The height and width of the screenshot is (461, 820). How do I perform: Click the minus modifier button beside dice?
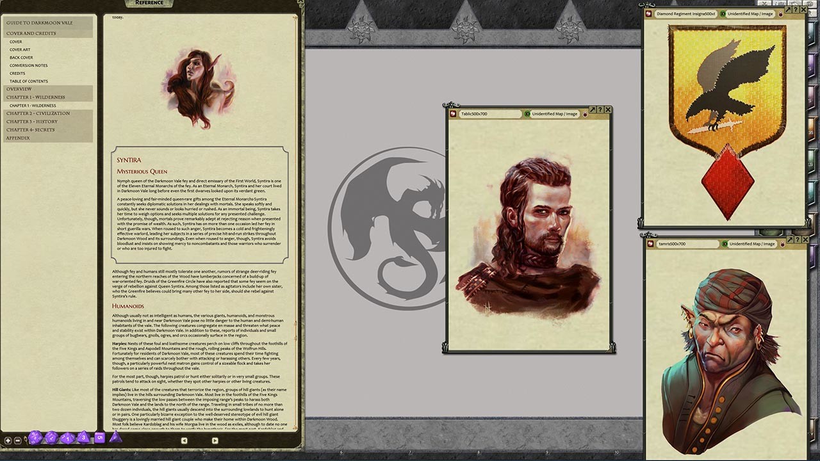pos(18,441)
